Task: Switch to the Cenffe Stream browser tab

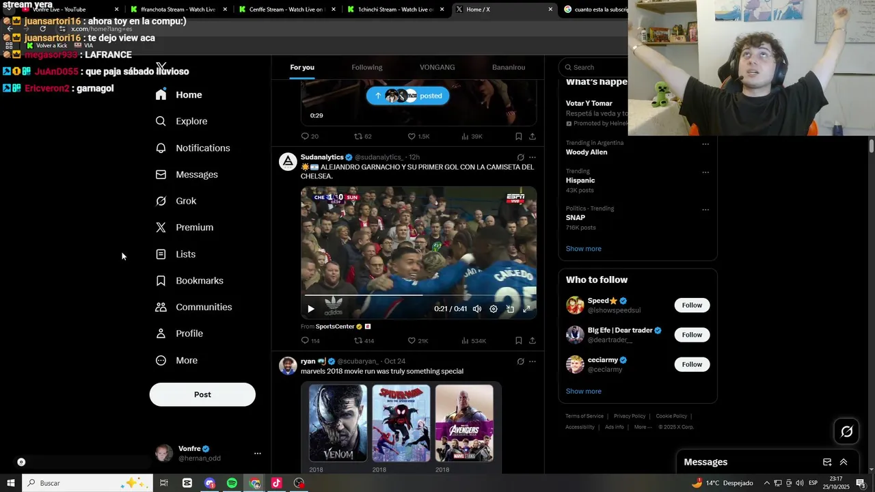Action: pyautogui.click(x=286, y=10)
